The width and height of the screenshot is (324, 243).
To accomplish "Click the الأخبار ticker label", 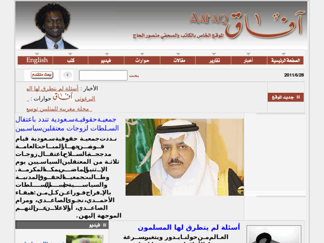I will pos(89,89).
